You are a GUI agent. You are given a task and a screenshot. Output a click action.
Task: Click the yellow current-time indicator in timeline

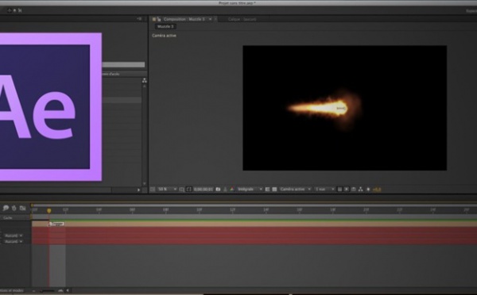point(49,210)
